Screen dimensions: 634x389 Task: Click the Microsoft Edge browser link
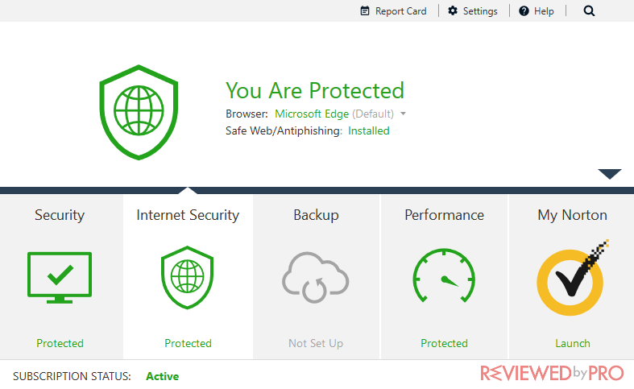click(x=312, y=114)
